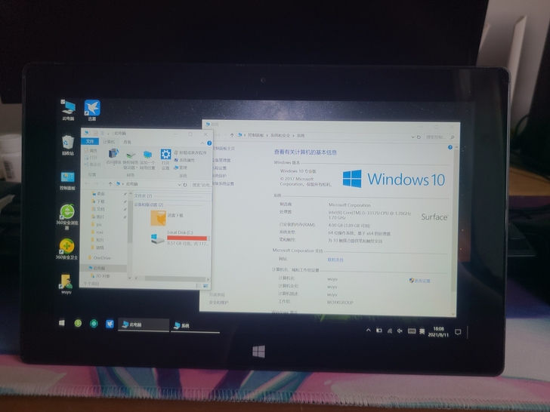Click Explorer help question mark icon
The image size is (550, 412).
(209, 143)
